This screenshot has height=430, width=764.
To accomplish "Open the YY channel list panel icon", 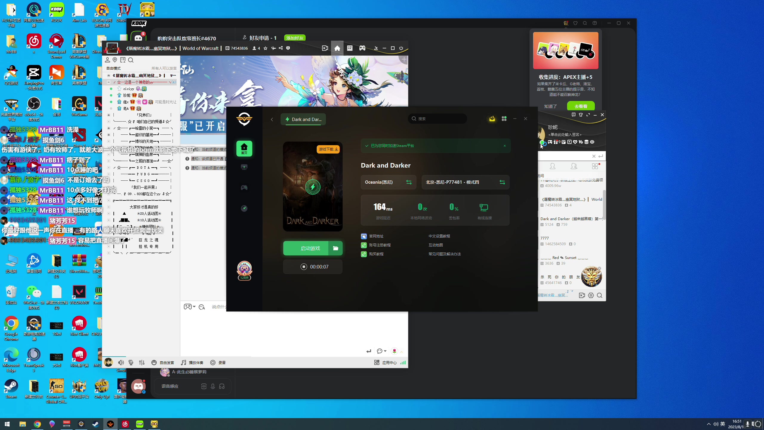I will click(x=350, y=48).
